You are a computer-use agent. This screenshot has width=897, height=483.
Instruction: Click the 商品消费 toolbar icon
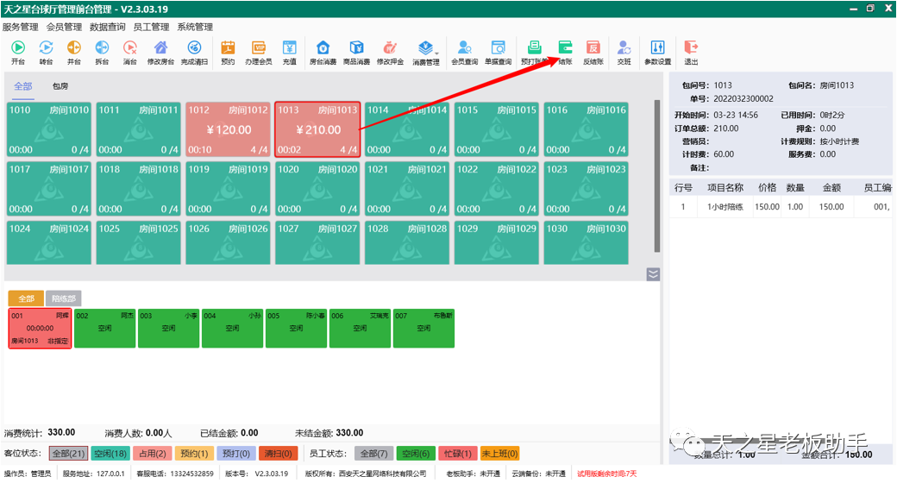point(356,52)
